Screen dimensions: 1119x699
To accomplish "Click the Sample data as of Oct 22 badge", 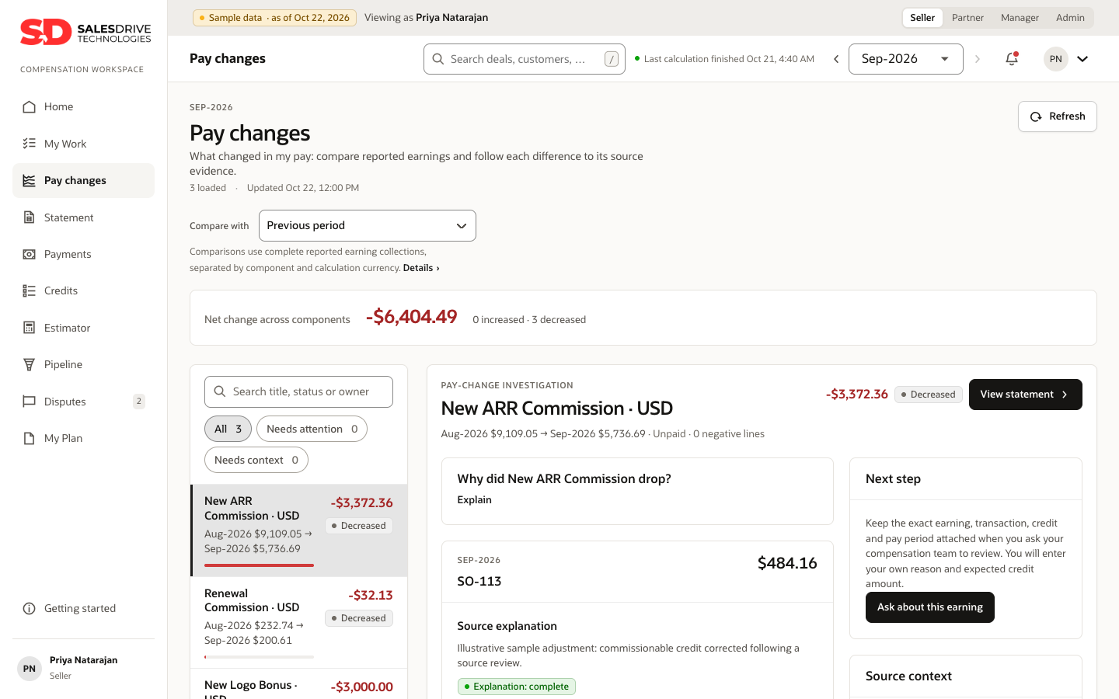I will pyautogui.click(x=274, y=18).
